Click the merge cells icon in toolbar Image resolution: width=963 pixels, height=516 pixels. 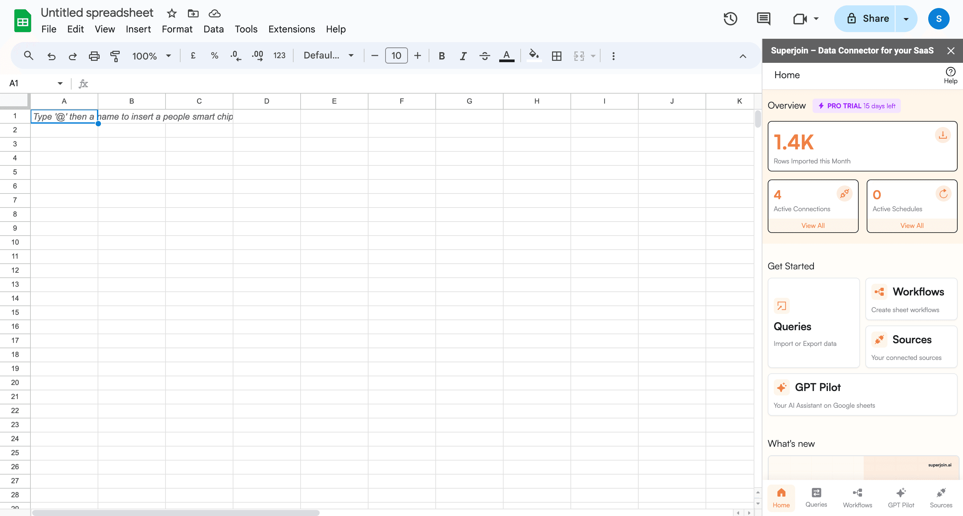pyautogui.click(x=579, y=56)
